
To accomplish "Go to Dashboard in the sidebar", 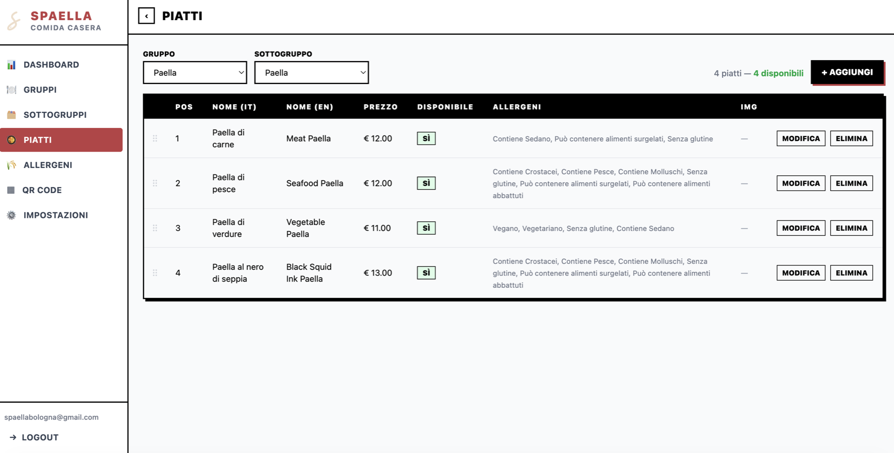I will click(x=62, y=65).
